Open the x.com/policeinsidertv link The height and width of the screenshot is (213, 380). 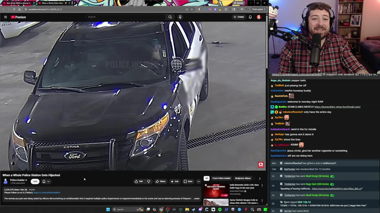(x=47, y=193)
